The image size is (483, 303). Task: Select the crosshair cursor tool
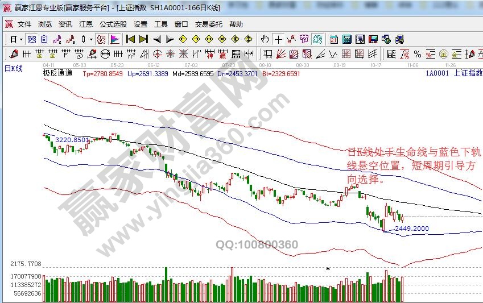click(x=278, y=39)
